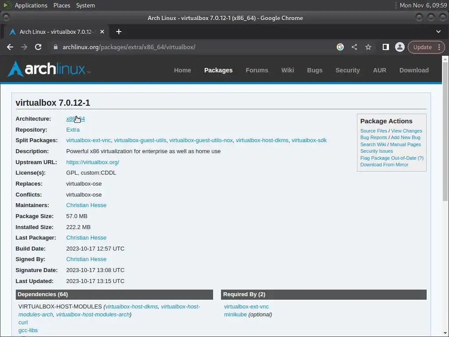449x337 pixels.
Task: Open the Chrome three-dot menu
Action: (439, 47)
